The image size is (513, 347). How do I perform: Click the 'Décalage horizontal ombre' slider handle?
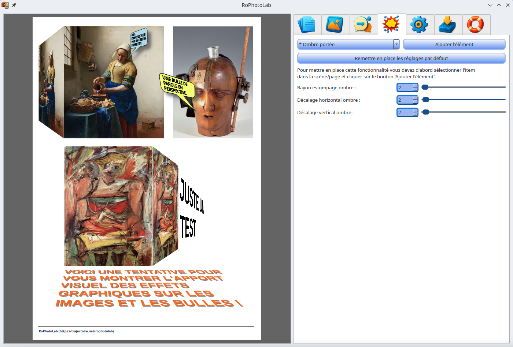tap(425, 100)
